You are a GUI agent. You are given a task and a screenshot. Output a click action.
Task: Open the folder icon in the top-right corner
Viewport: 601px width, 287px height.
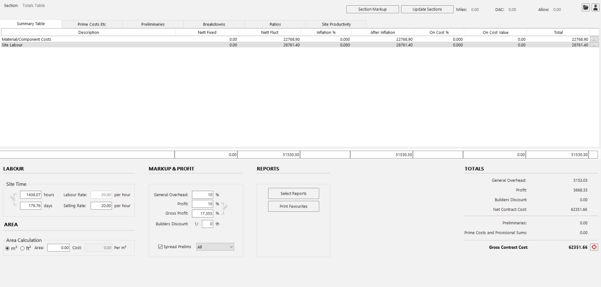point(586,7)
